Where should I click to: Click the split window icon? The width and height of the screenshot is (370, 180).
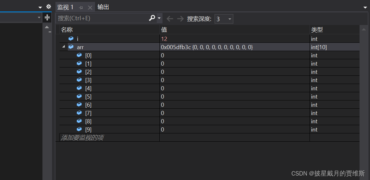(47, 17)
